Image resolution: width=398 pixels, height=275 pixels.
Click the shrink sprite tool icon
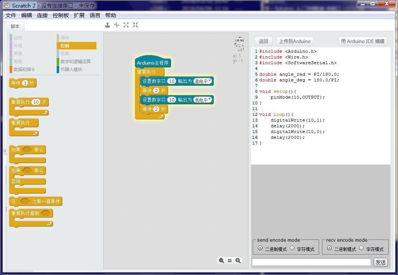coord(135,25)
